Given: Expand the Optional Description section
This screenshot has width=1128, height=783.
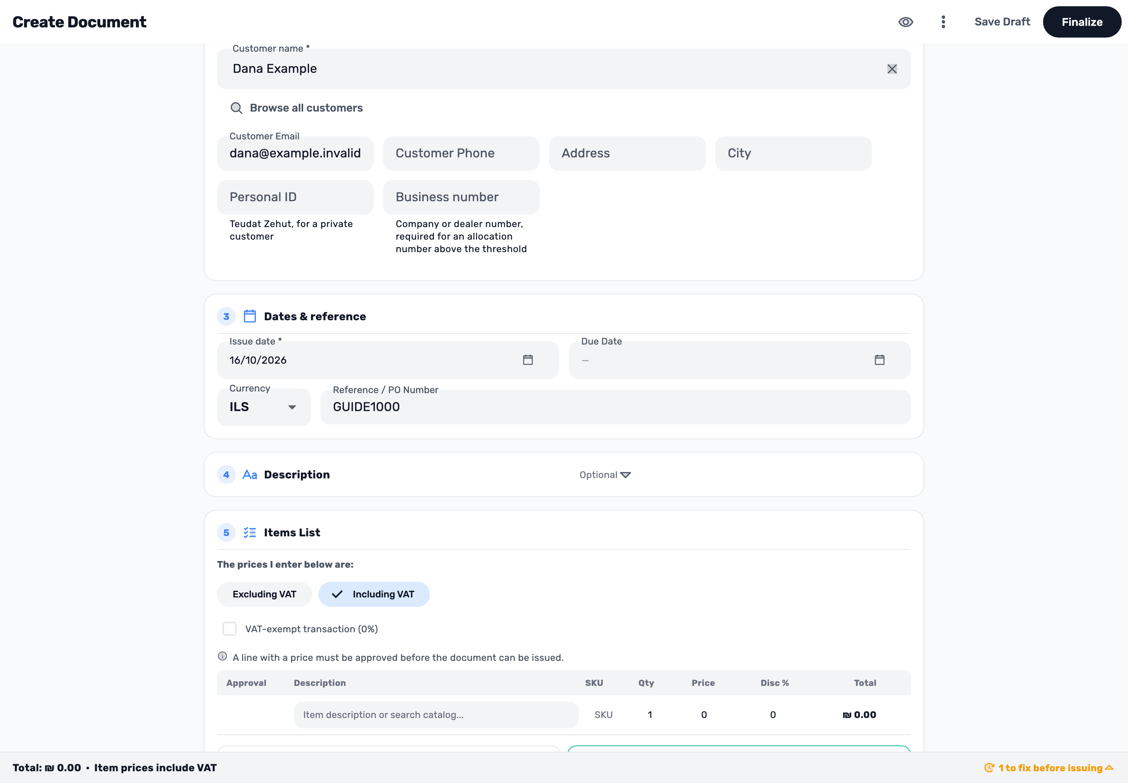Looking at the screenshot, I should 604,475.
